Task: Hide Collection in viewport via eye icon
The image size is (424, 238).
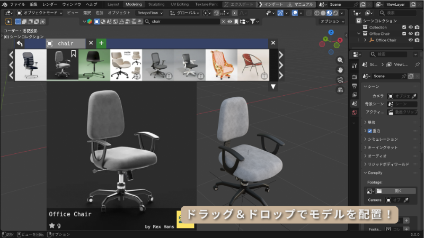Action: [410, 28]
